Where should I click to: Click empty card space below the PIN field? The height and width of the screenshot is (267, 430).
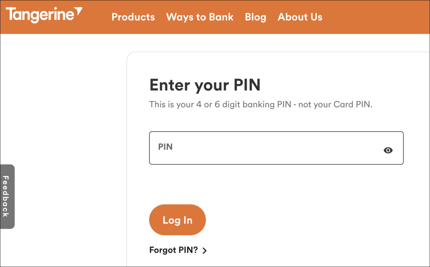tap(276, 184)
